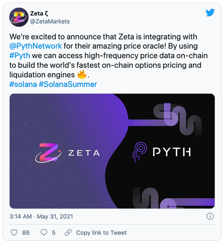Screen dimensions: 224x243
Task: Click the heart like icon
Action: click(14, 232)
